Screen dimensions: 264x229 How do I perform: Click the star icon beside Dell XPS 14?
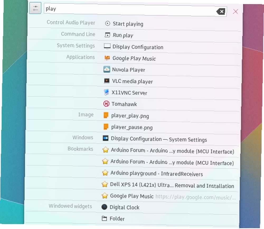point(105,184)
